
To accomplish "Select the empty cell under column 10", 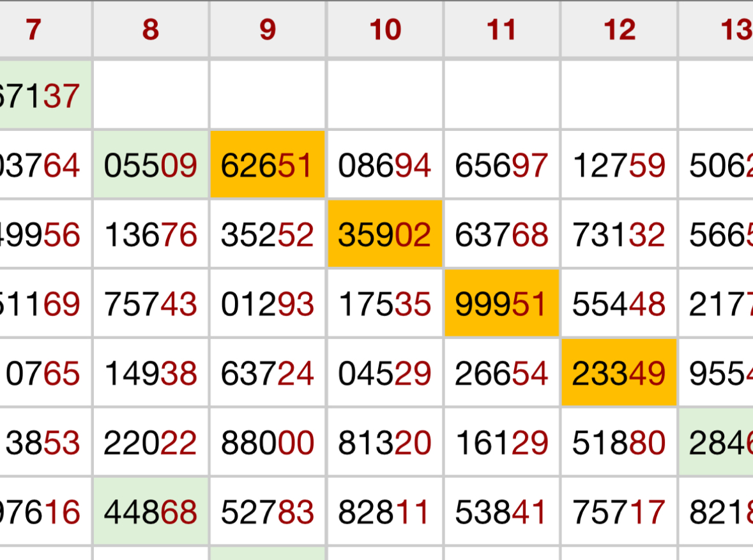I will tap(385, 95).
